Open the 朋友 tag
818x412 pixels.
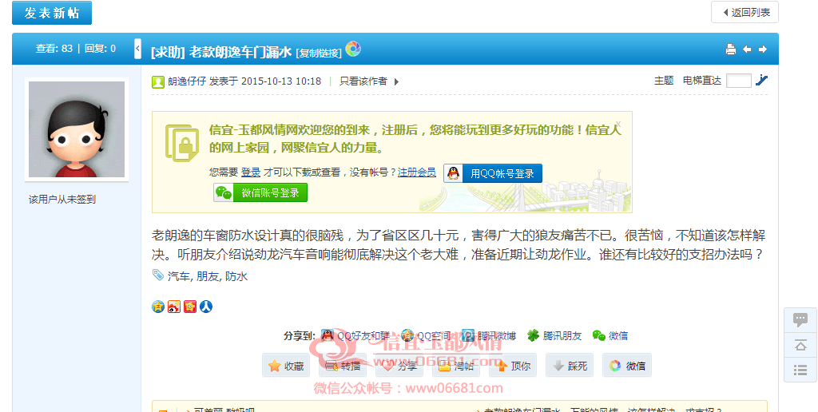click(x=208, y=276)
